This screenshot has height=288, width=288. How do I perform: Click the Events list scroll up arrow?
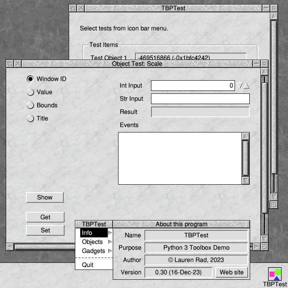pyautogui.click(x=246, y=136)
